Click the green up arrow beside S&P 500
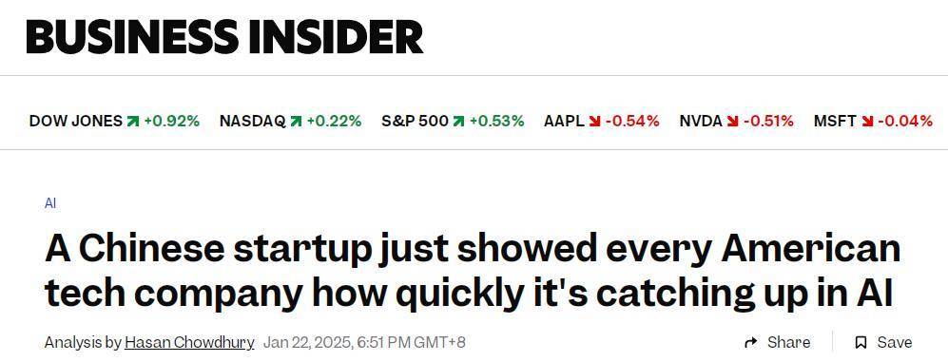Screen dimensions: 948x362 pos(458,122)
